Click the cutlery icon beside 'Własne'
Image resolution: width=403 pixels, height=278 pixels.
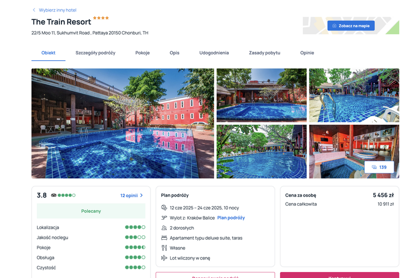[164, 248]
